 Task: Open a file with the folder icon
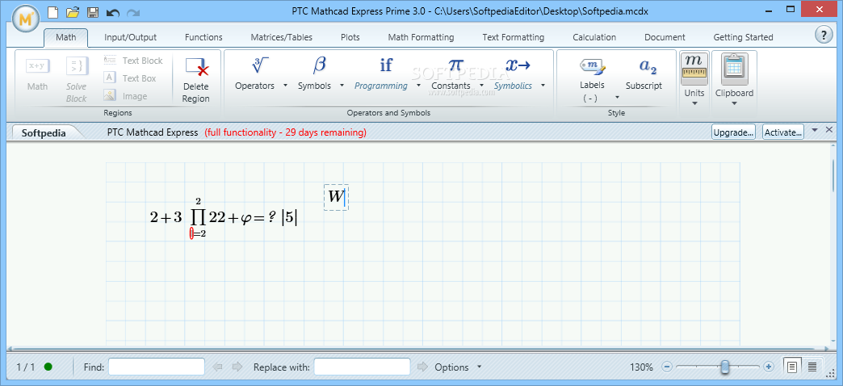73,12
